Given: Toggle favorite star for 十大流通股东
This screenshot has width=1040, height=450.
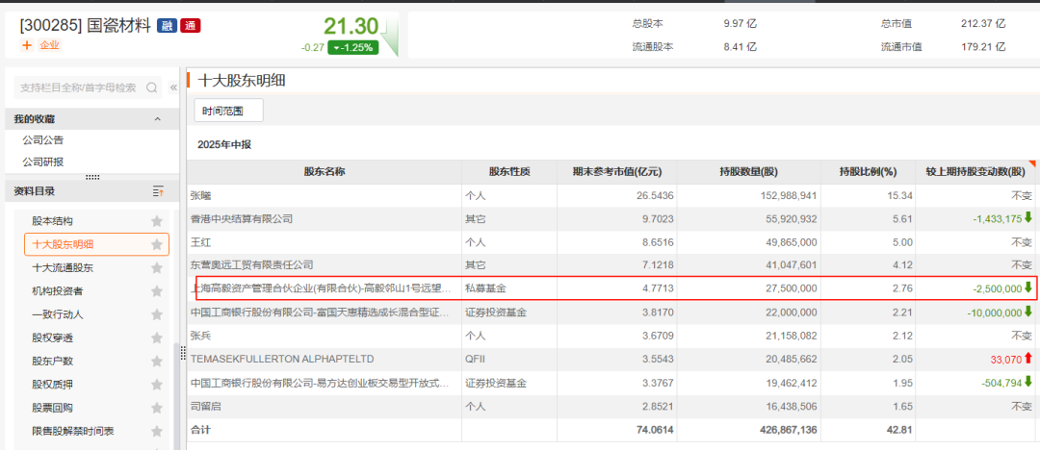Looking at the screenshot, I should click(157, 268).
